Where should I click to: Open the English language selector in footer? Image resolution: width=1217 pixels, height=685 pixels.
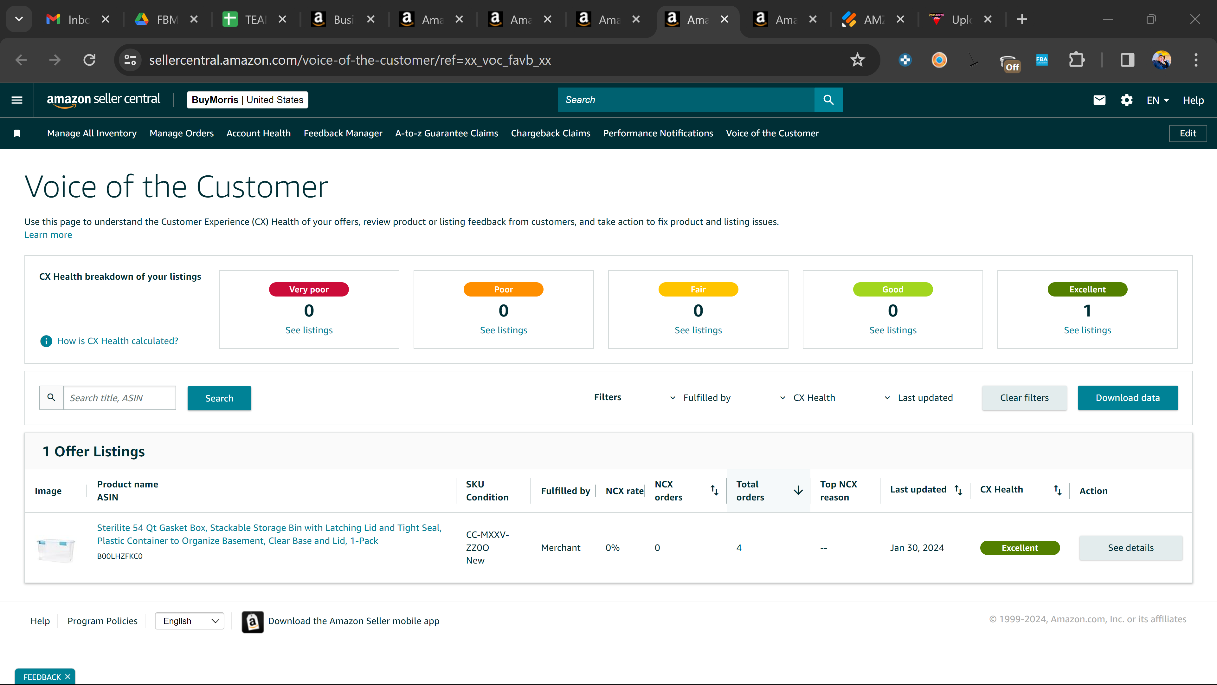point(190,621)
